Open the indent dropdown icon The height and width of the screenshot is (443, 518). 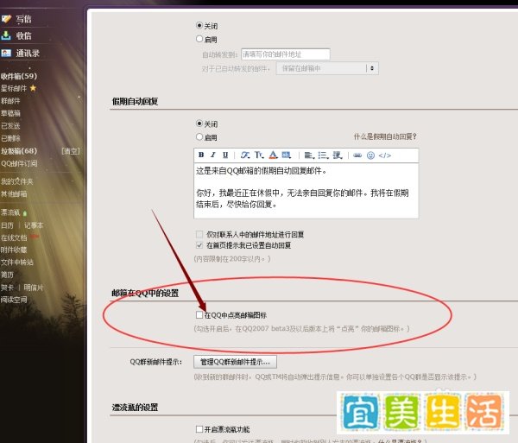338,155
